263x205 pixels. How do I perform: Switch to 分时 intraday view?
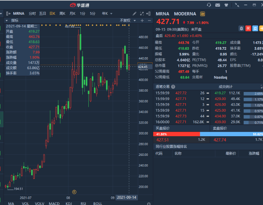click(x=32, y=14)
